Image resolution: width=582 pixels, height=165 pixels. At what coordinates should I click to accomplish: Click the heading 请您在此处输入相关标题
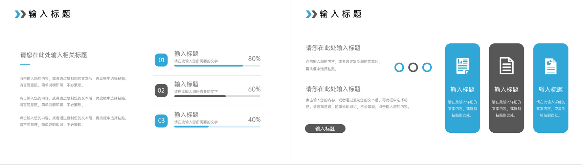[x=54, y=55]
